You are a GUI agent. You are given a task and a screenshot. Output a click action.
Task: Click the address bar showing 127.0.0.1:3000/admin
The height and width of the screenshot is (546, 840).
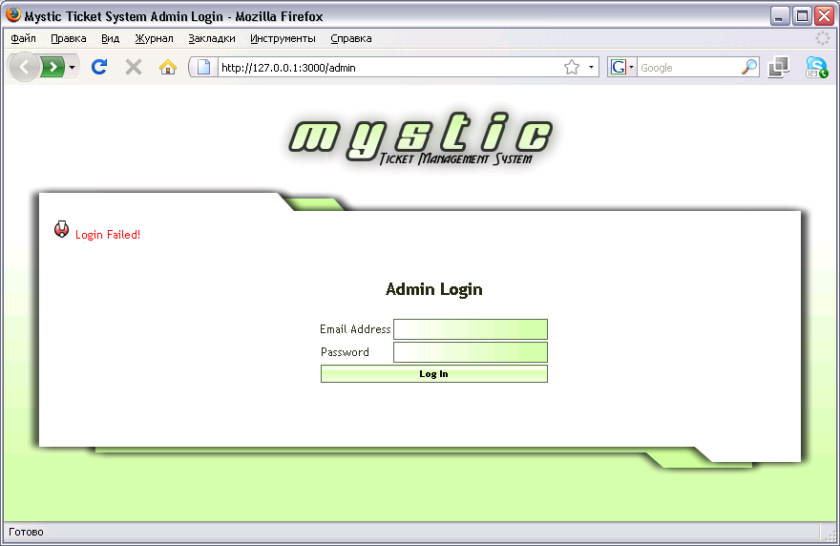390,68
